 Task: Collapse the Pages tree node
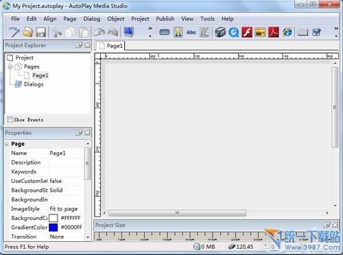click(10, 66)
